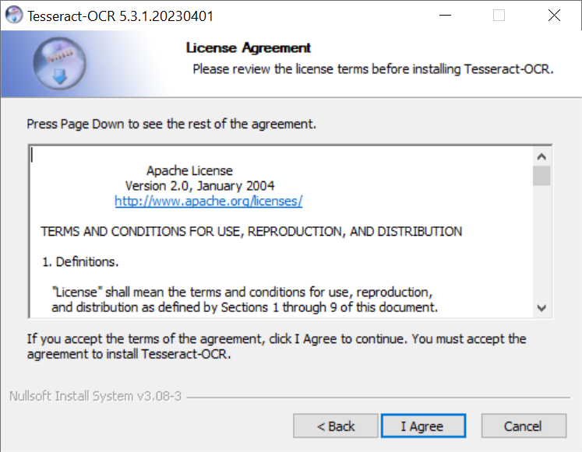The width and height of the screenshot is (582, 452).
Task: Click the disabled maximize button
Action: pos(499,16)
